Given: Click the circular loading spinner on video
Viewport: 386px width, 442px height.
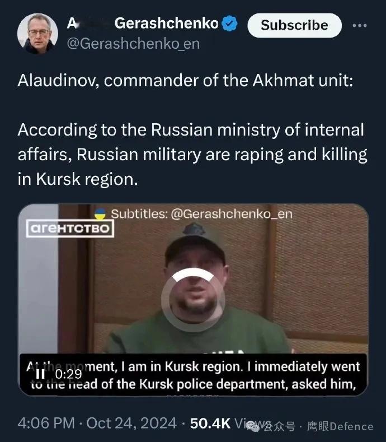Looking at the screenshot, I should click(193, 300).
